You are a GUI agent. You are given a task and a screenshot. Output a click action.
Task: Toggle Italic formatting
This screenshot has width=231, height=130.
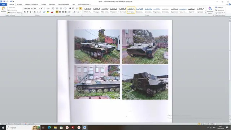[27, 12]
